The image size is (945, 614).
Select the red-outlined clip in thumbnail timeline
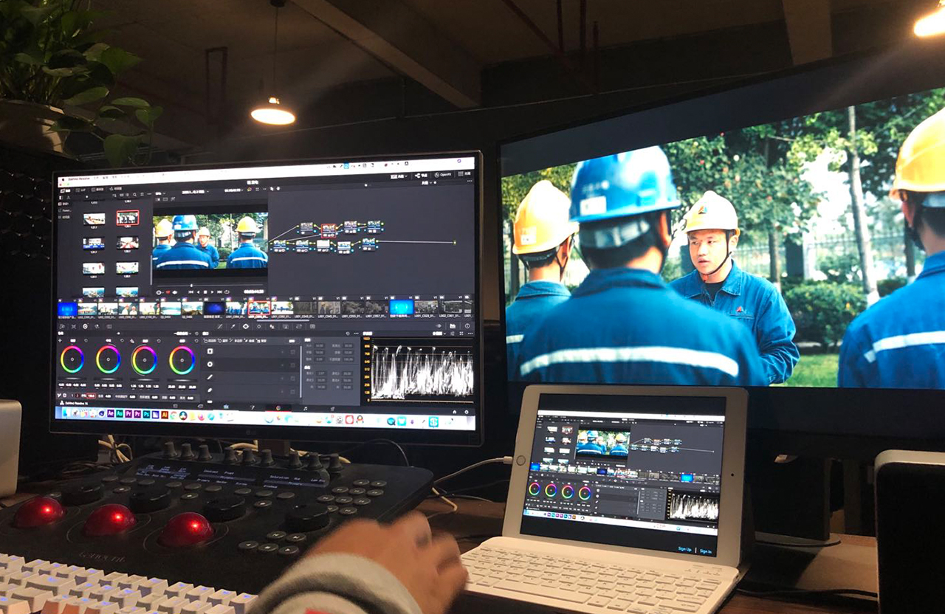(x=258, y=308)
